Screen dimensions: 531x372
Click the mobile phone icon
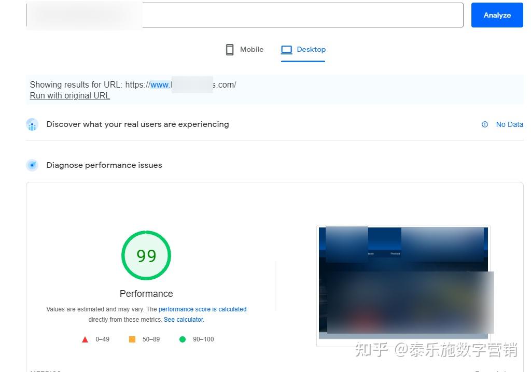230,49
